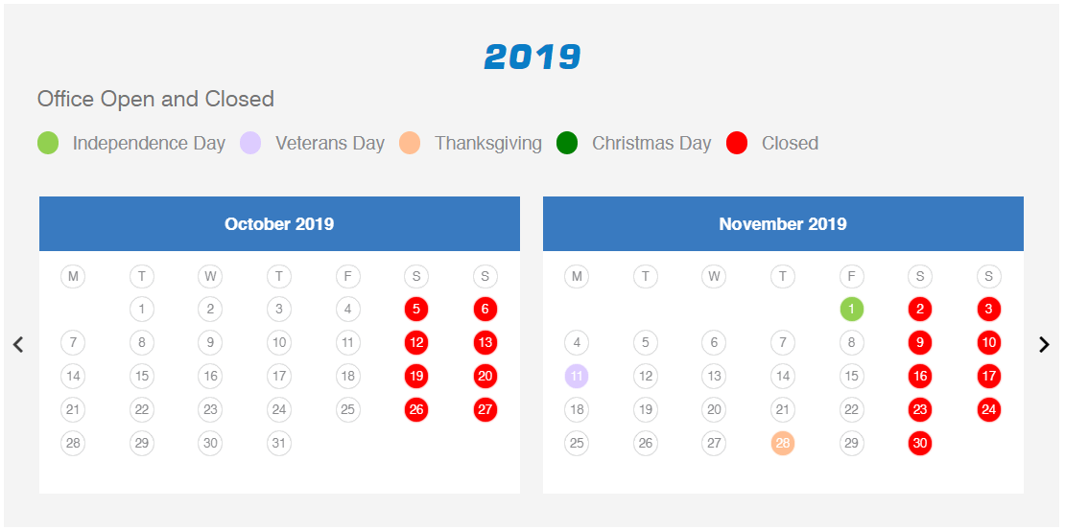This screenshot has height=530, width=1065.
Task: Click the red November 30 closed date
Action: click(920, 443)
